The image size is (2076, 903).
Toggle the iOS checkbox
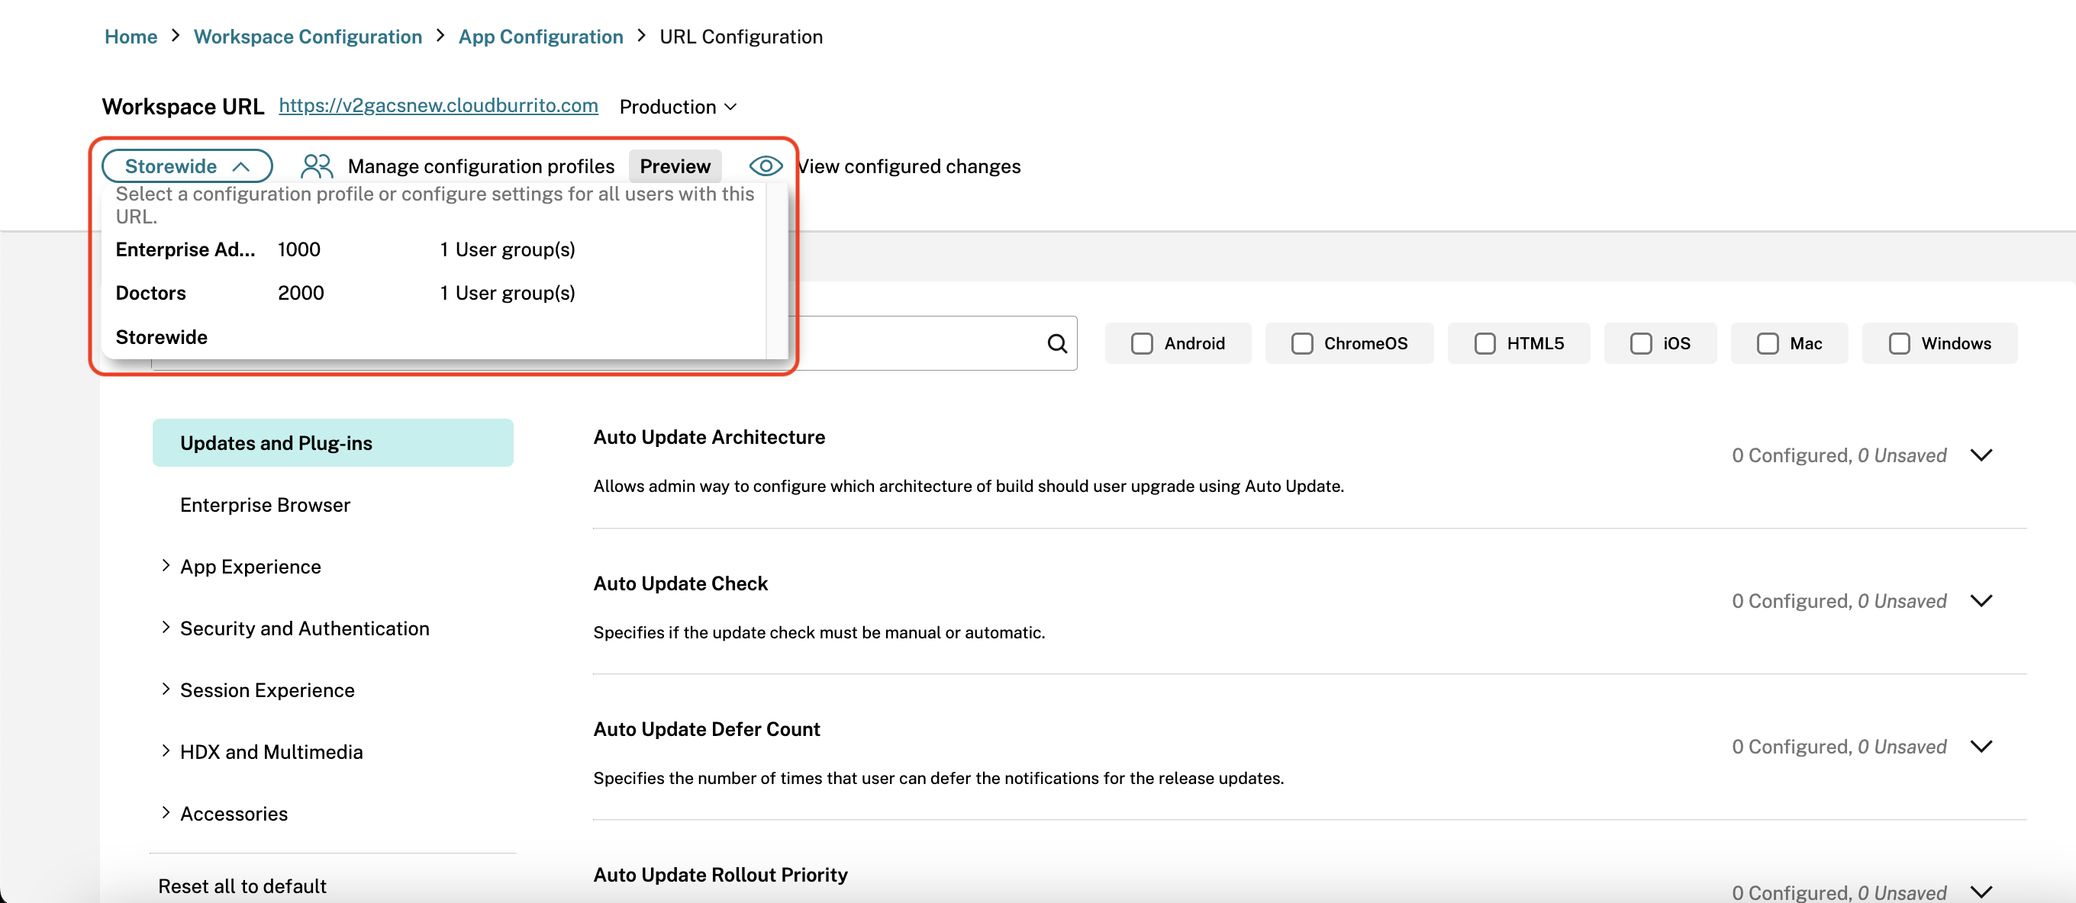[x=1640, y=344]
